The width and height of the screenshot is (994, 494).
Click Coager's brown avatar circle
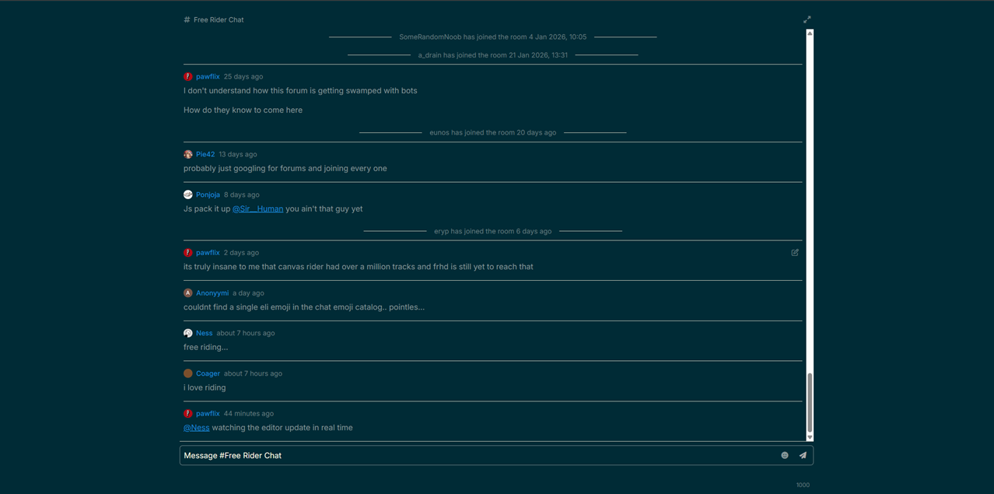[x=187, y=373]
